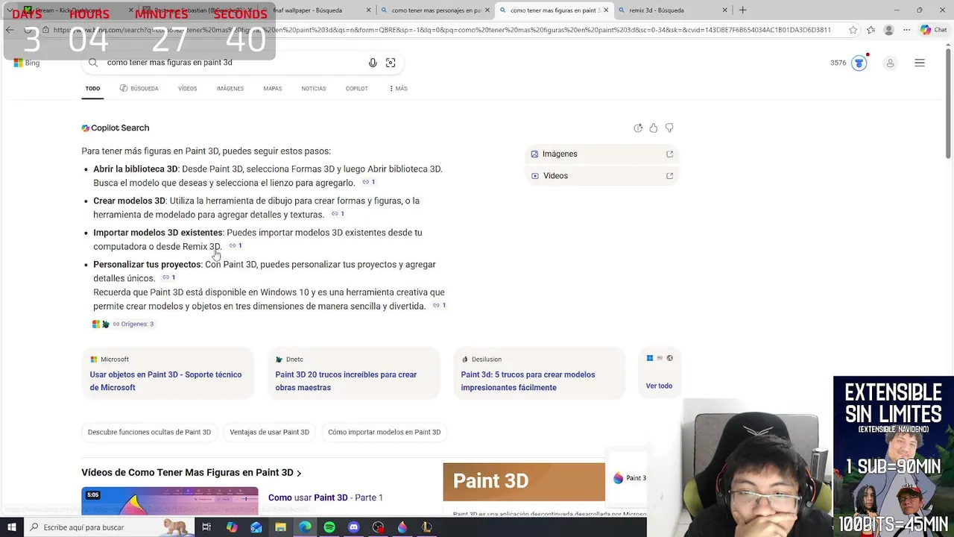The image size is (954, 537).
Task: Close the 'remix 3d - Búsqueda' tab
Action: (x=724, y=10)
